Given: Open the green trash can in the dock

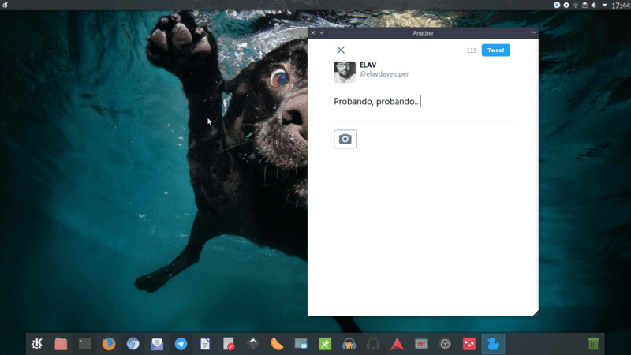Looking at the screenshot, I should [593, 344].
